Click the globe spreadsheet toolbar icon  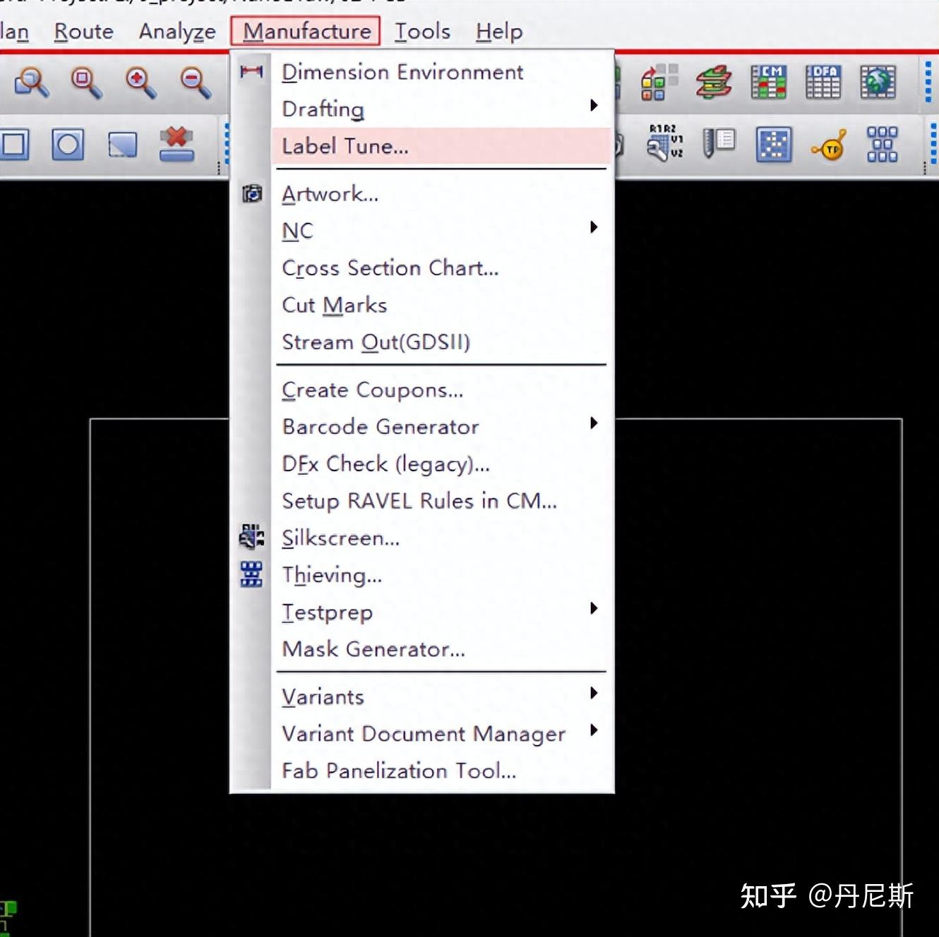point(878,82)
